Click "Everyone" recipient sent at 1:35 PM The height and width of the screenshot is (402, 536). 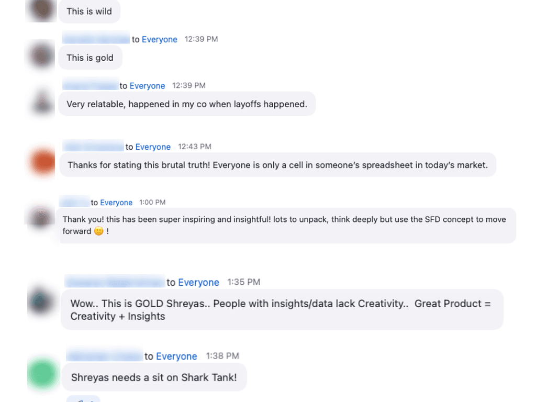coord(198,283)
